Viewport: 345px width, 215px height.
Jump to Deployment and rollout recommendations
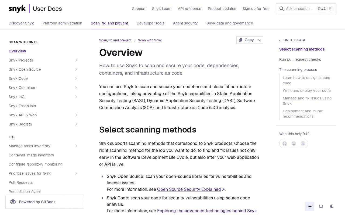pyautogui.click(x=303, y=114)
